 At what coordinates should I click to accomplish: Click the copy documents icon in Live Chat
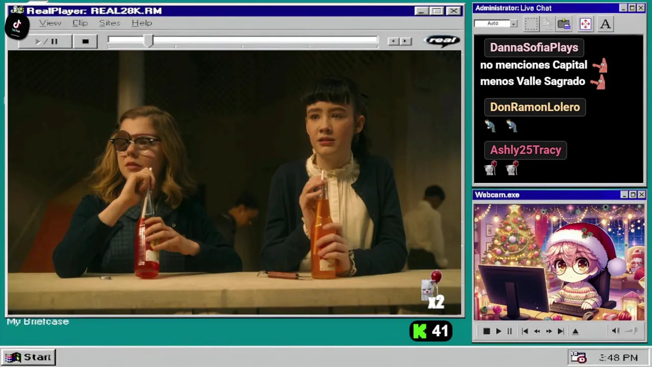click(x=548, y=24)
